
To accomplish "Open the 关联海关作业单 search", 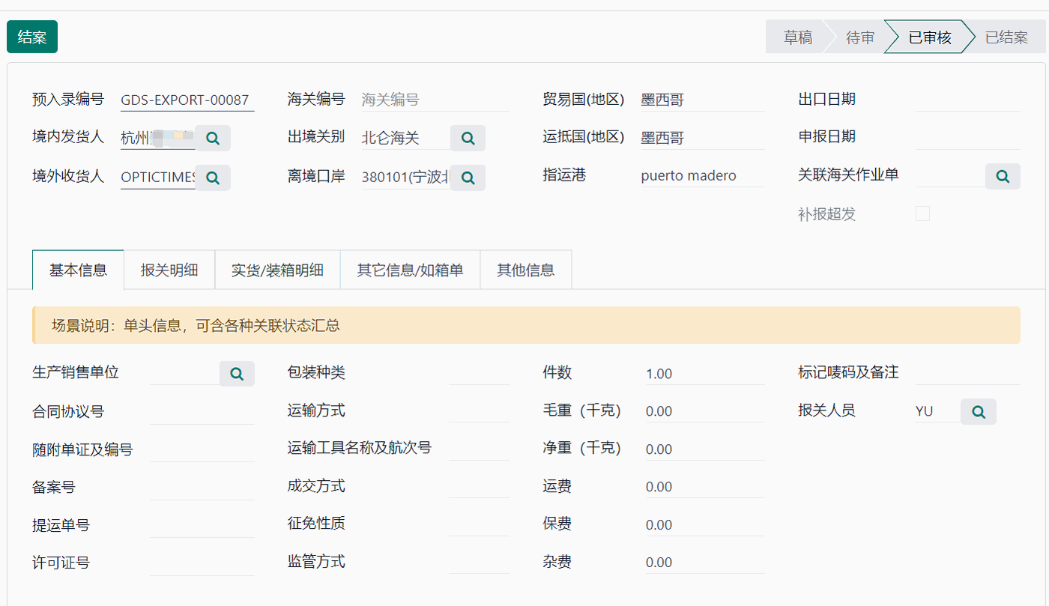I will pos(1003,176).
